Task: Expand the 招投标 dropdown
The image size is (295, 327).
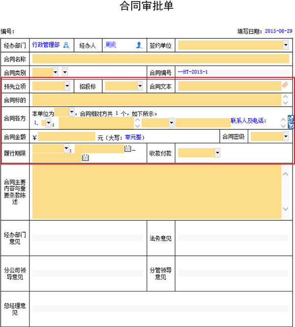Action: pyautogui.click(x=140, y=86)
